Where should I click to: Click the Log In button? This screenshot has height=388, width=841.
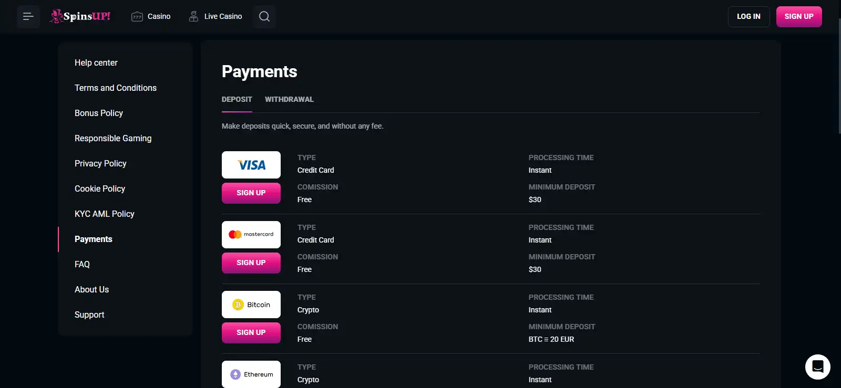click(748, 17)
